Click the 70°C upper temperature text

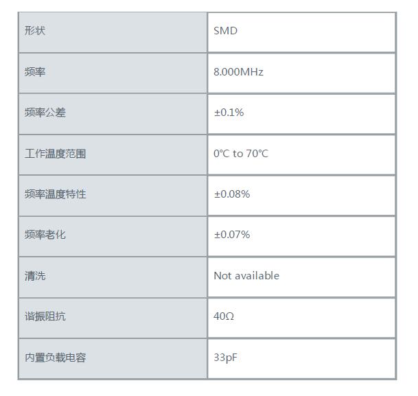[257, 154]
